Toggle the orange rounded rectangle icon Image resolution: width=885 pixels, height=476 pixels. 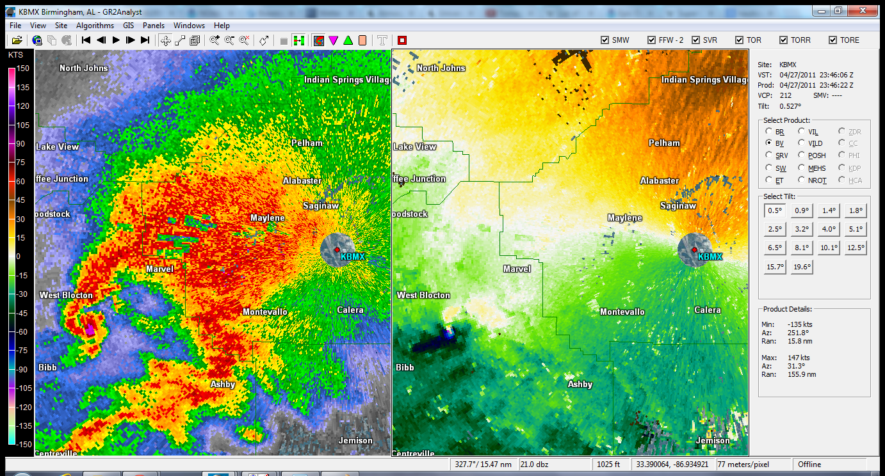click(362, 40)
